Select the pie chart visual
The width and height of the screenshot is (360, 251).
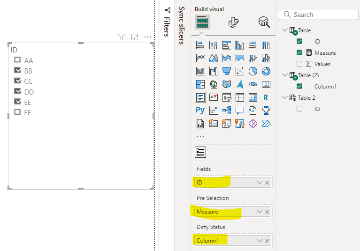[253, 71]
